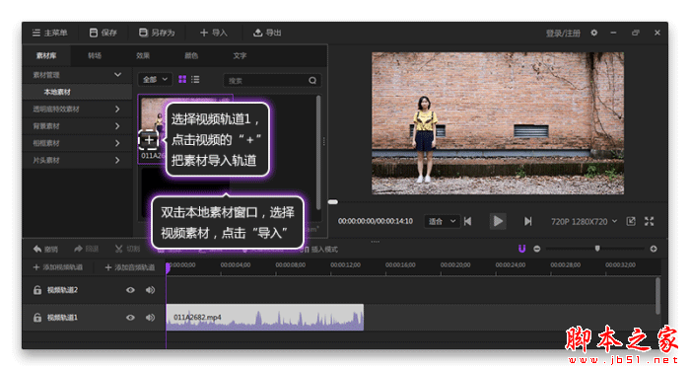Switch to the 效果 effects tab
Image resolution: width=690 pixels, height=371 pixels.
tap(143, 56)
